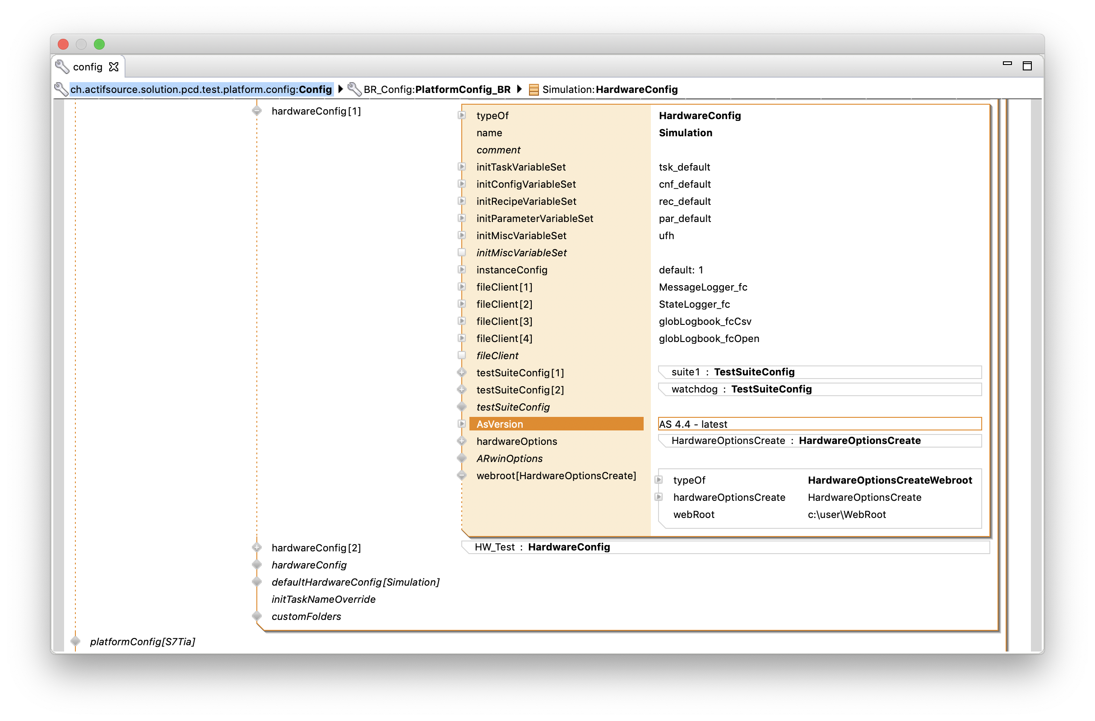Screen dimensions: 1095x721
Task: Click the maximize editor view icon
Action: click(x=1027, y=66)
